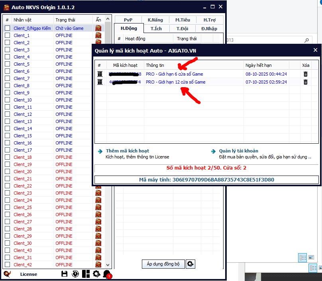Viewport: 322px width, 281px height.
Task: Click the save (floppy disk) icon
Action: click(x=65, y=274)
